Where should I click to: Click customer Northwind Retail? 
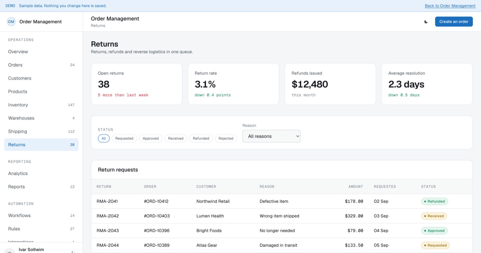213,201
